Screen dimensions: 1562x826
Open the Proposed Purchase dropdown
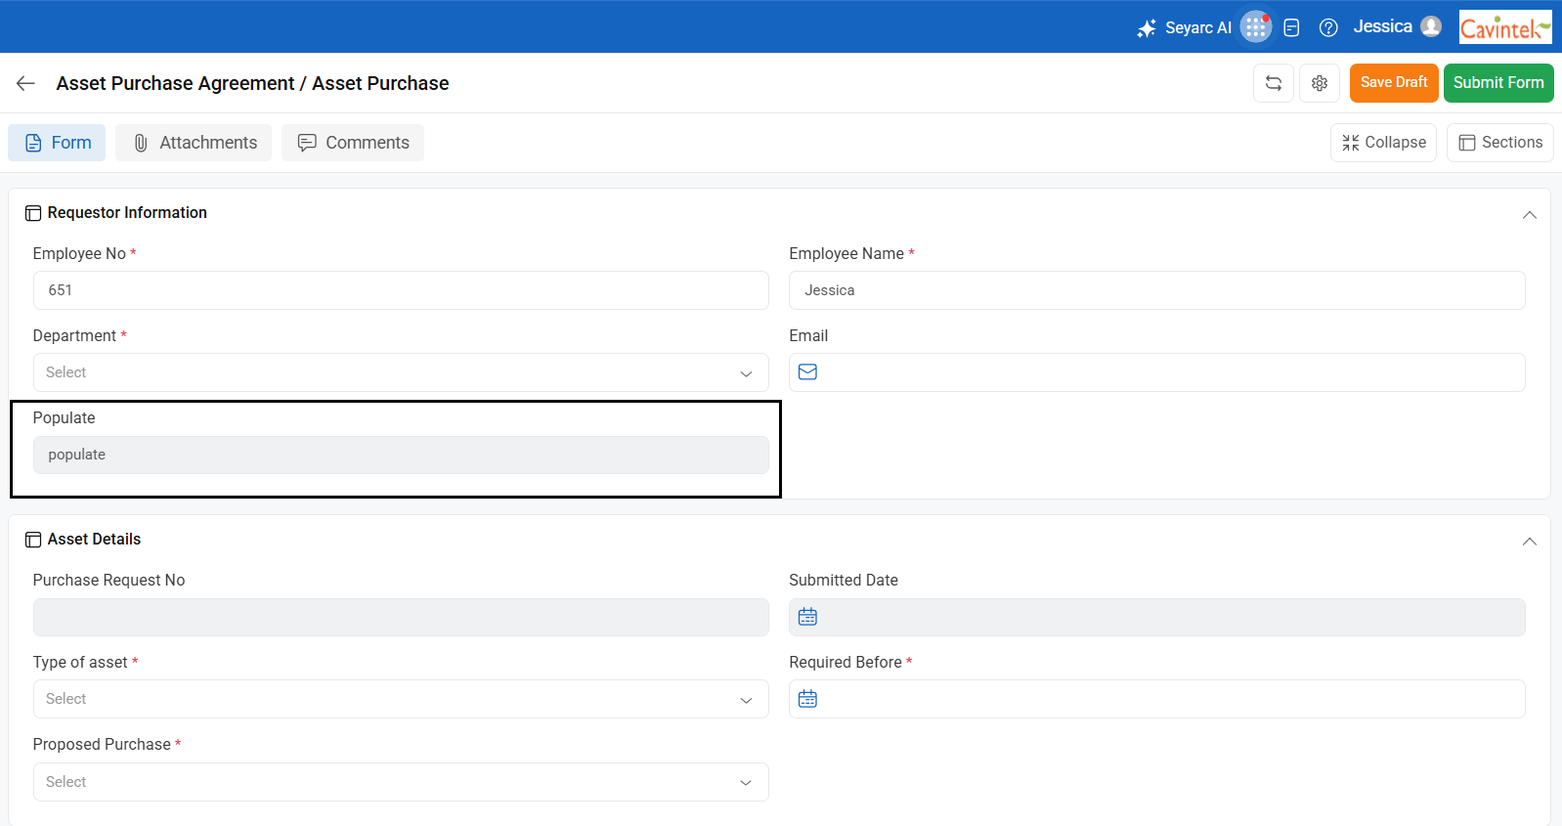[x=401, y=782]
